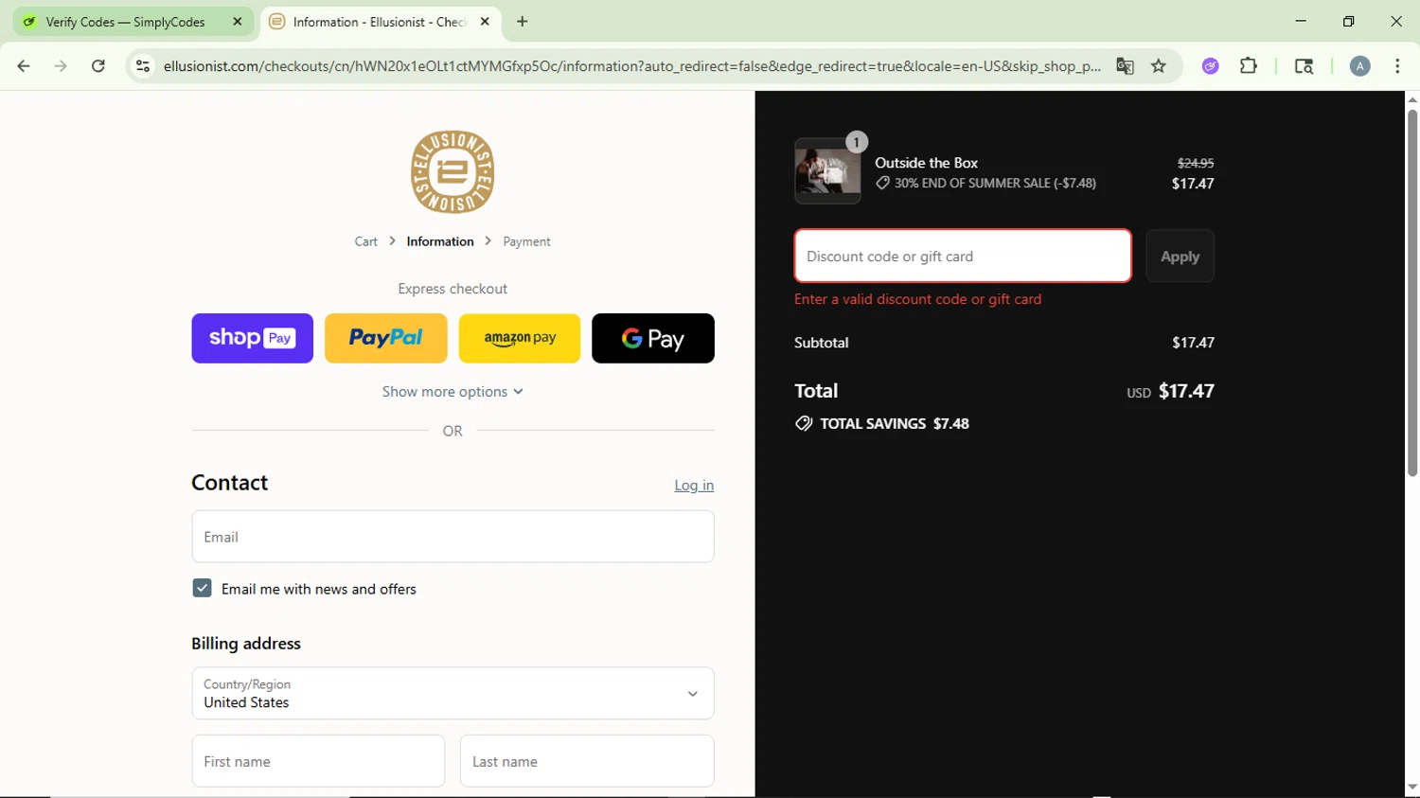This screenshot has height=798, width=1420.
Task: Restore down the browser window
Action: (1349, 22)
